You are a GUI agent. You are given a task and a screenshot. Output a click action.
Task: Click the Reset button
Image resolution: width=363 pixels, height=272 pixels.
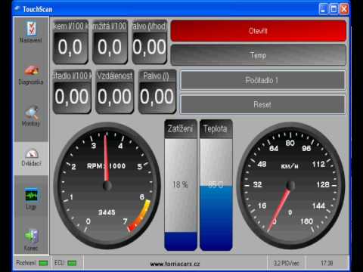262,104
